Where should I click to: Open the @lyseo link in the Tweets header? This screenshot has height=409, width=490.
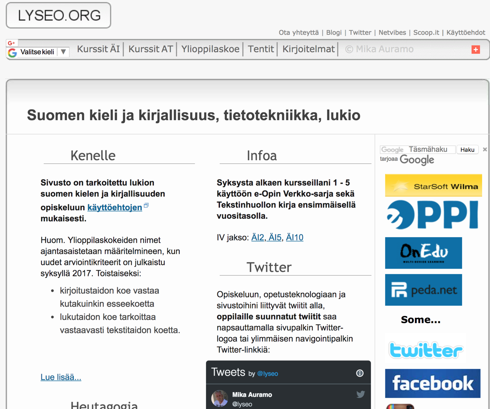click(x=267, y=374)
